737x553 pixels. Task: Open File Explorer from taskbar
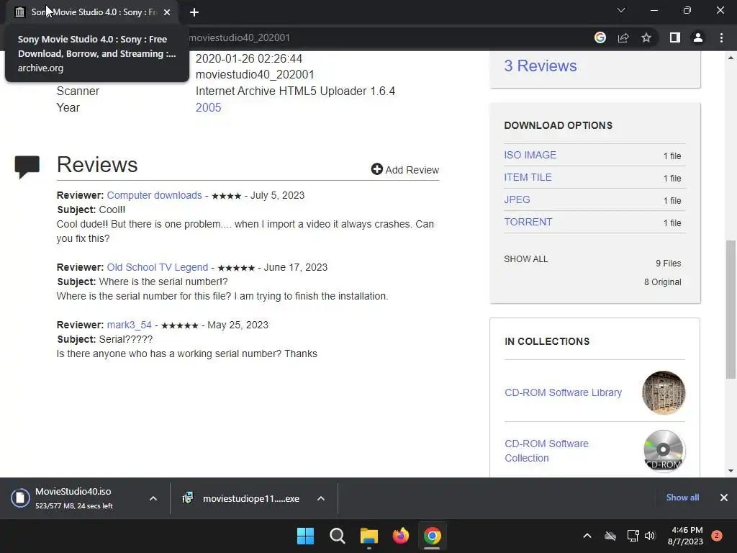tap(369, 536)
